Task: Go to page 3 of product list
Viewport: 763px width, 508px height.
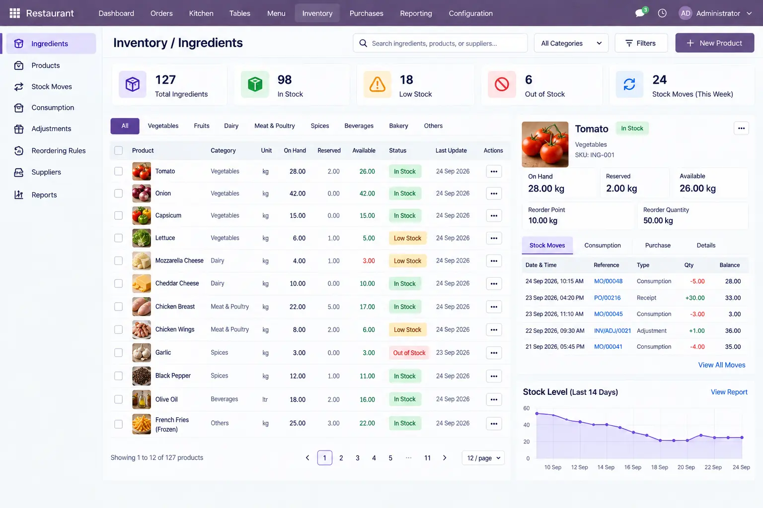Action: pos(358,458)
